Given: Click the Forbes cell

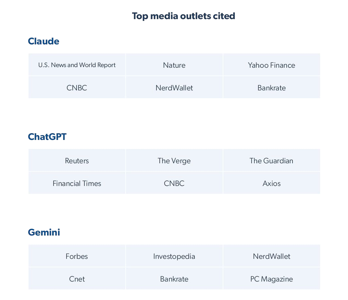Looking at the screenshot, I should pos(77,256).
